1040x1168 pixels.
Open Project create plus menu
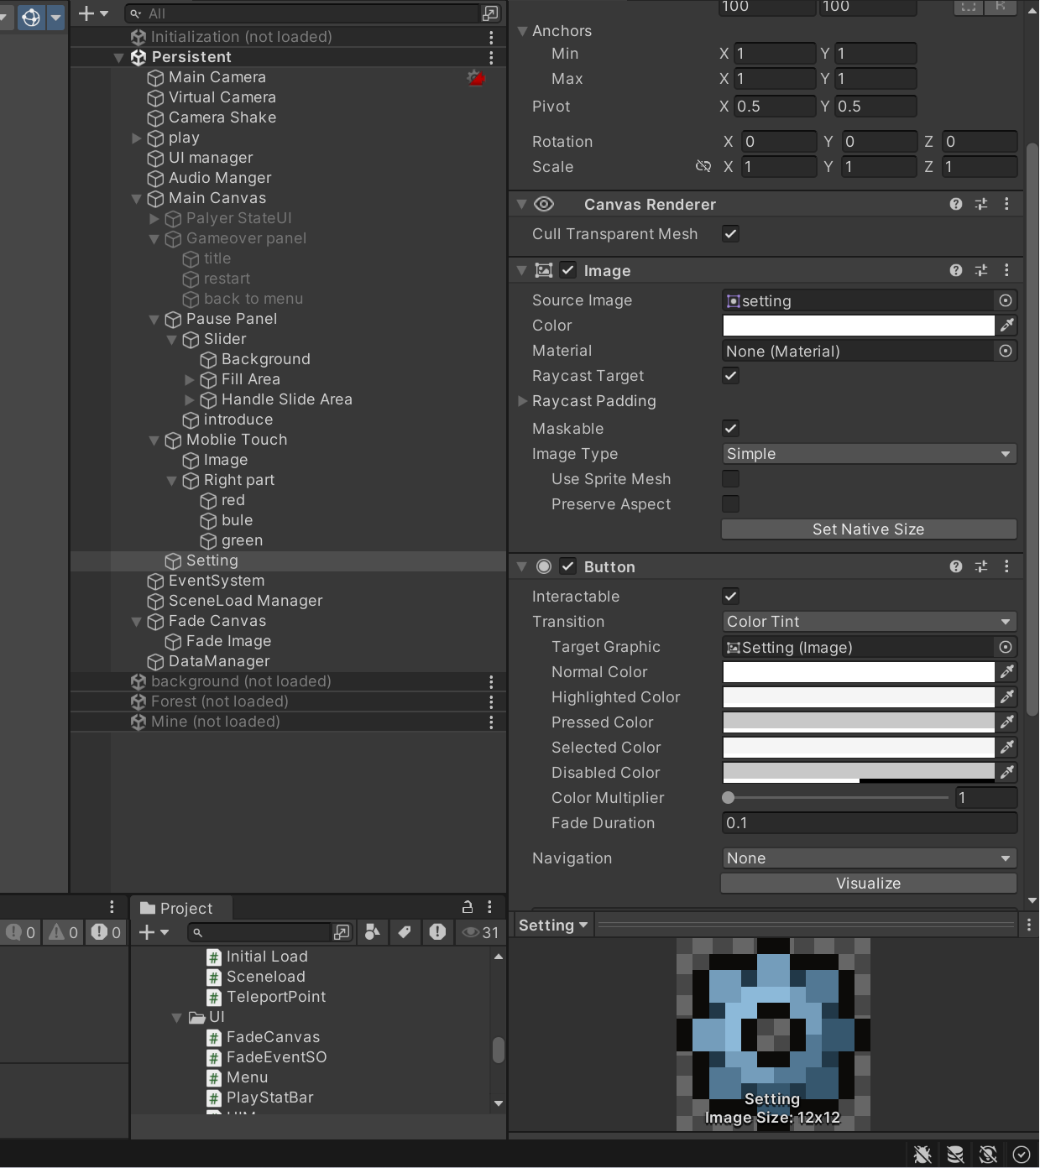(154, 932)
